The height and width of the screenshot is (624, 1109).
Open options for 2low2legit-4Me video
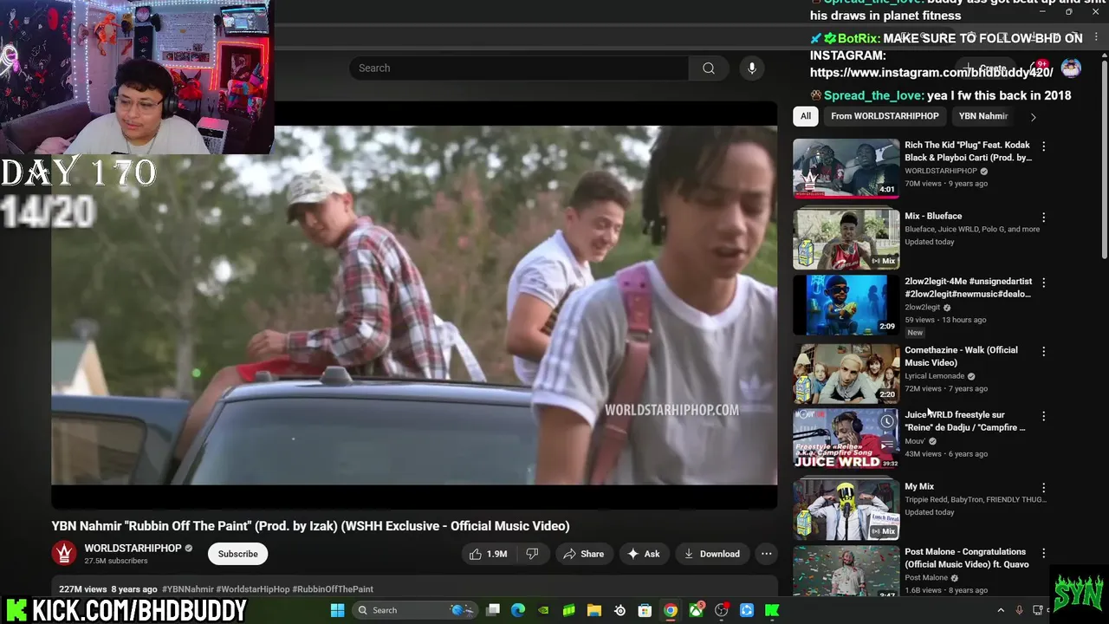click(1043, 283)
